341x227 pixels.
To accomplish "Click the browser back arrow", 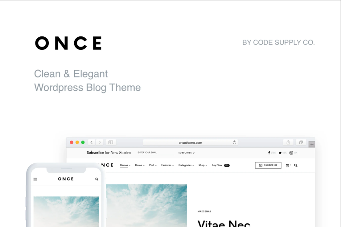I will (x=92, y=142).
